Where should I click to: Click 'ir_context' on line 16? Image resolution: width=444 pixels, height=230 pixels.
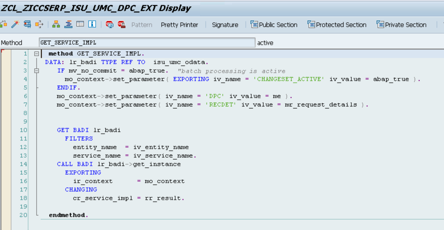93,181
